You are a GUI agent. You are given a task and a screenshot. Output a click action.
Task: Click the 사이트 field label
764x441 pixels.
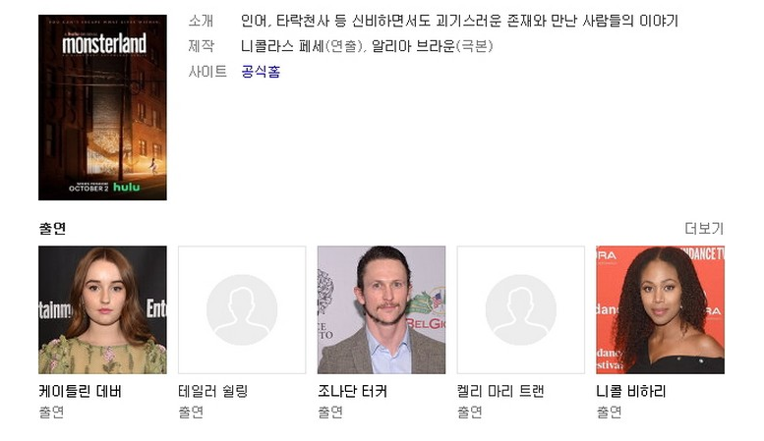coord(207,72)
